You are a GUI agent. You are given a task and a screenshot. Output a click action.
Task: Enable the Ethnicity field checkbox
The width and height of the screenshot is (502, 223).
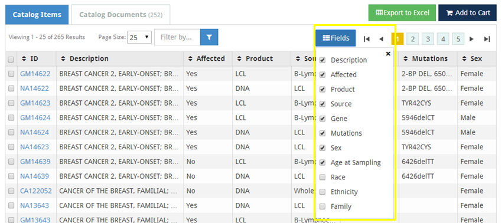tap(322, 192)
